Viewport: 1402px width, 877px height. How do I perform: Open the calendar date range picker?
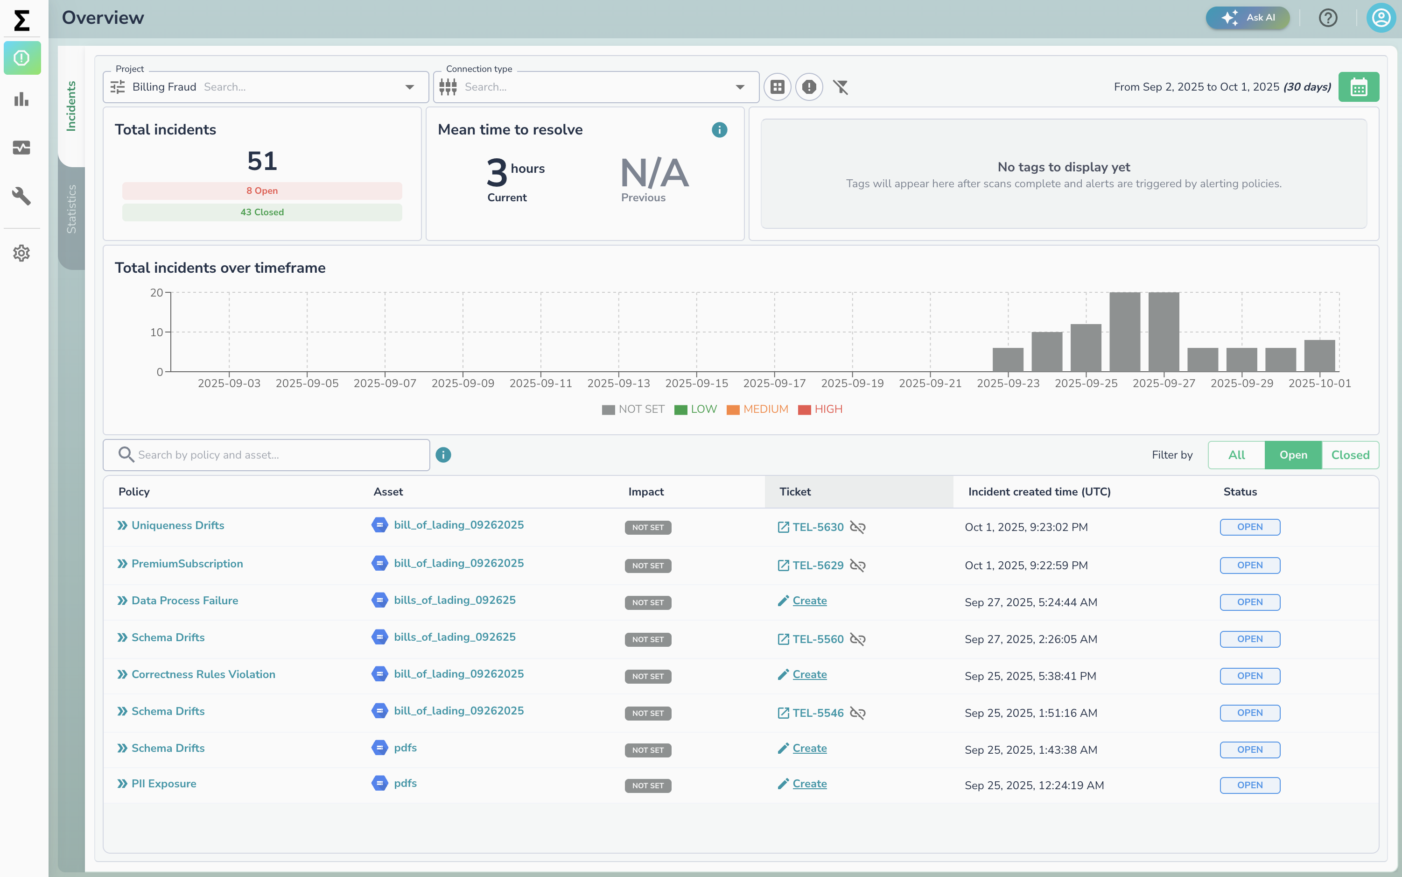click(x=1358, y=87)
